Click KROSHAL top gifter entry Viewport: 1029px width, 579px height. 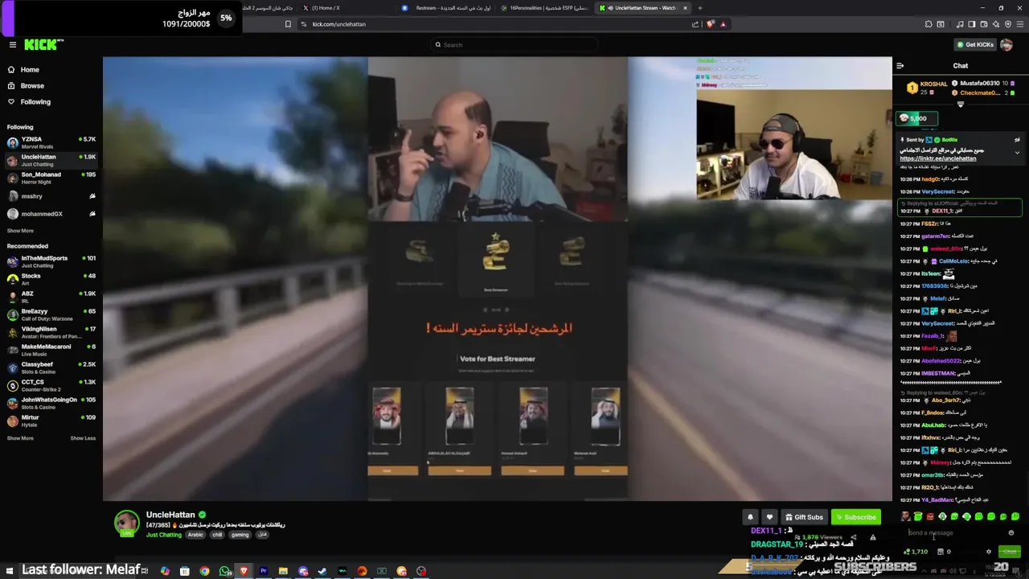pyautogui.click(x=926, y=88)
